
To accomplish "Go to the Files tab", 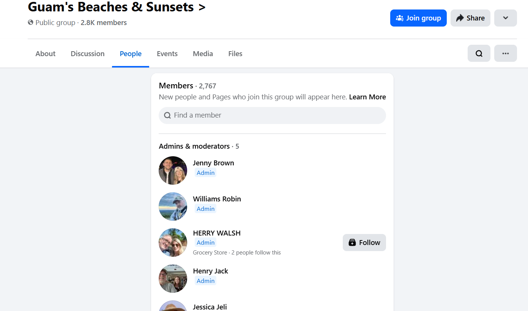I will tap(235, 53).
